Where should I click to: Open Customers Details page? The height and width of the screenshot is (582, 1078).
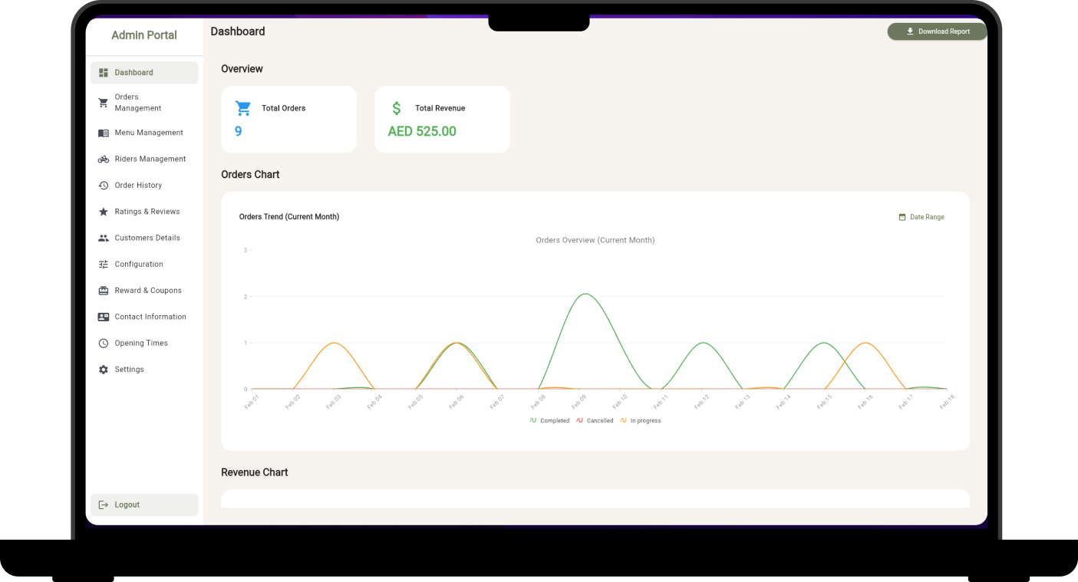pos(144,238)
